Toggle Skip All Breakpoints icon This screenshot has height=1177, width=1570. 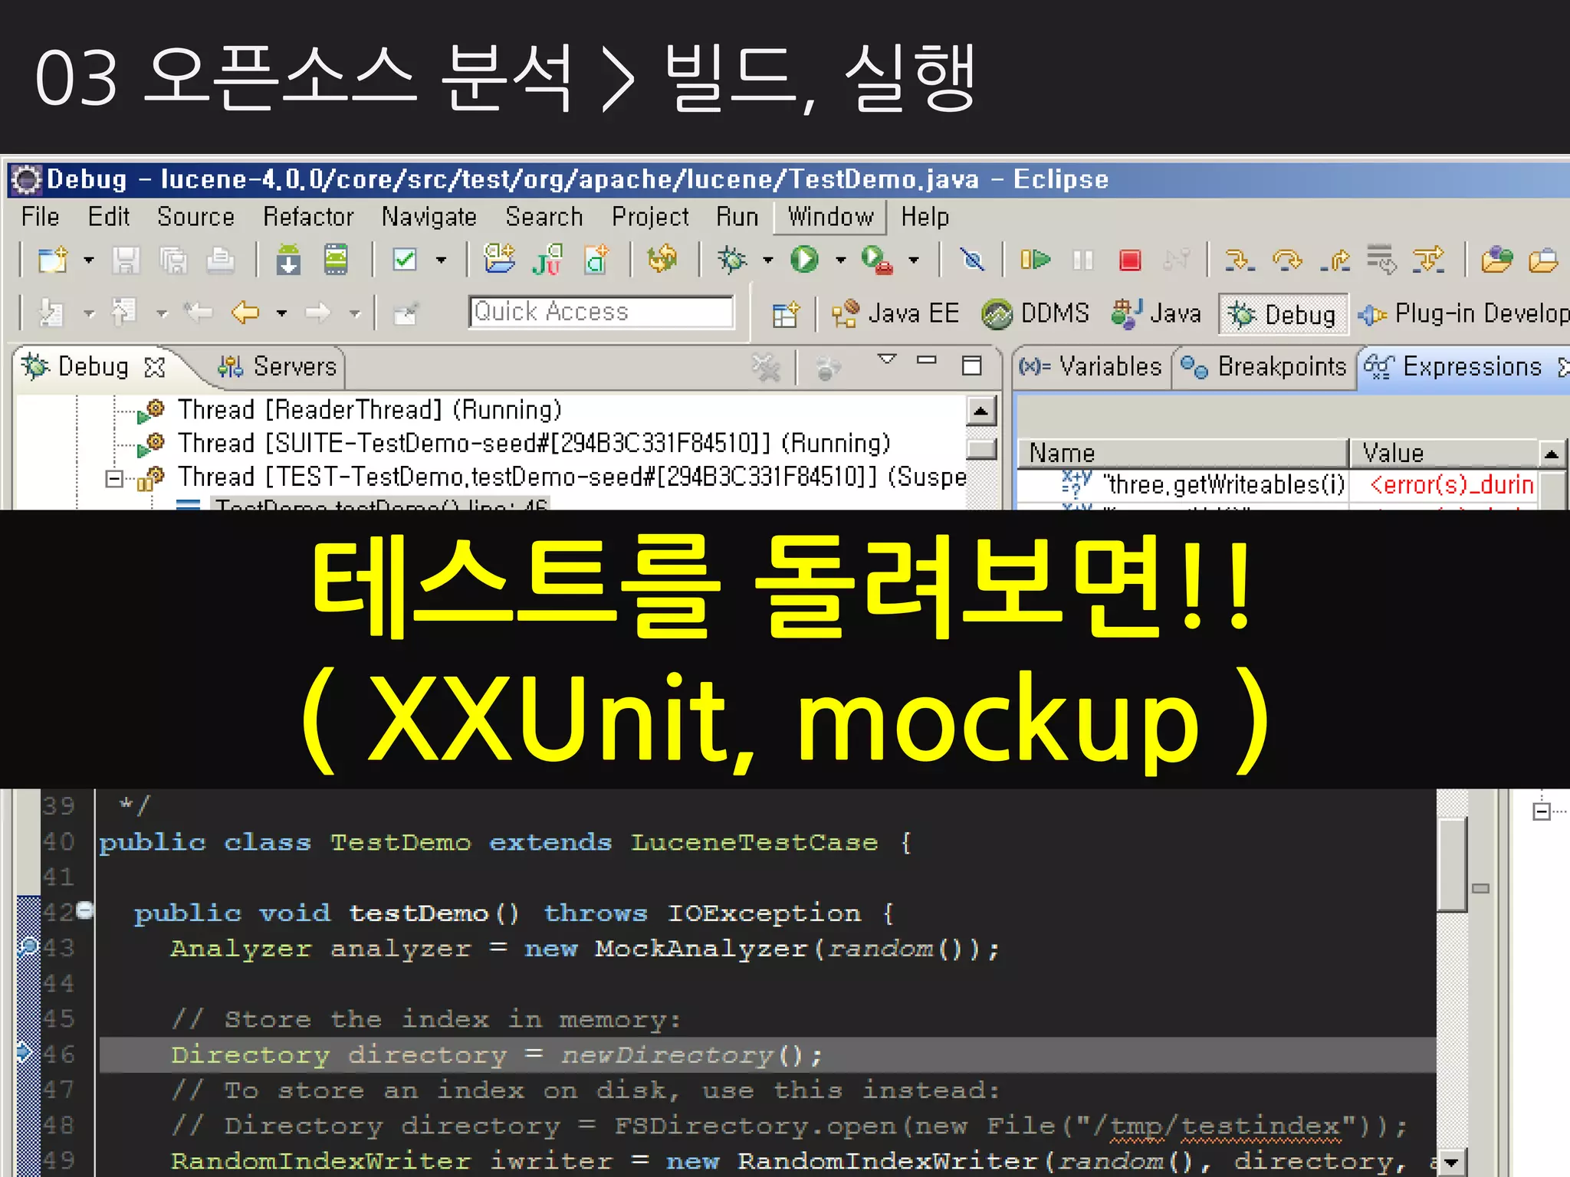(973, 261)
